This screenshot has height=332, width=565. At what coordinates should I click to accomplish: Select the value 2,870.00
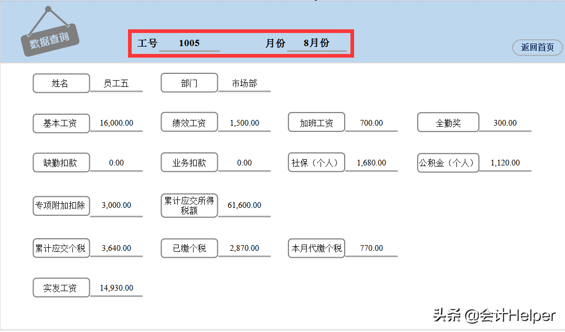pyautogui.click(x=244, y=248)
